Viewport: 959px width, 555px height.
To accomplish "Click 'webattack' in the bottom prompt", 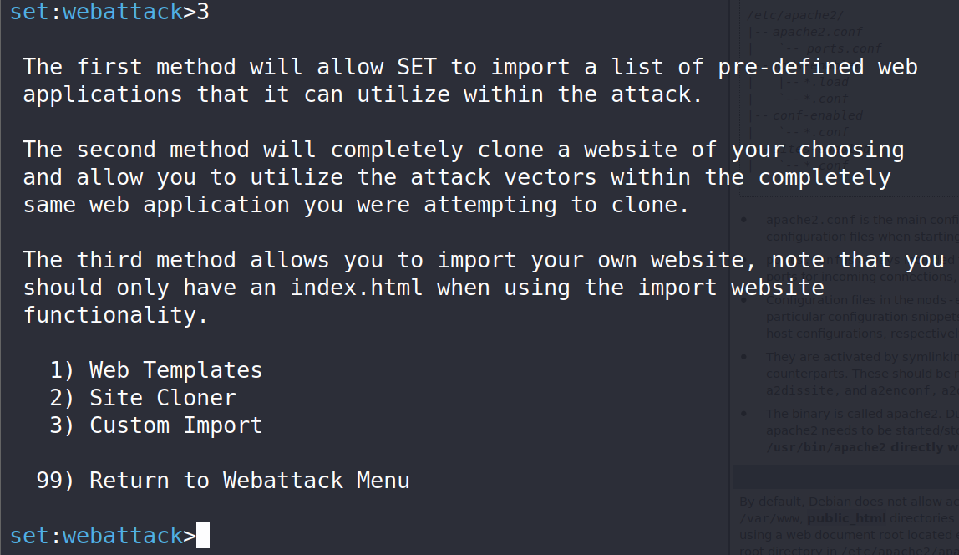I will (123, 536).
